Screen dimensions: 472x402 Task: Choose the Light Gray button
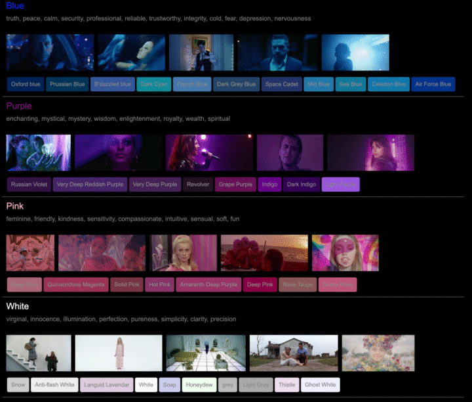tap(256, 384)
